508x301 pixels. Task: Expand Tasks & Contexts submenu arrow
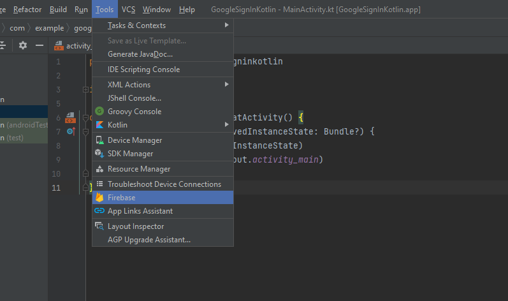(x=227, y=25)
